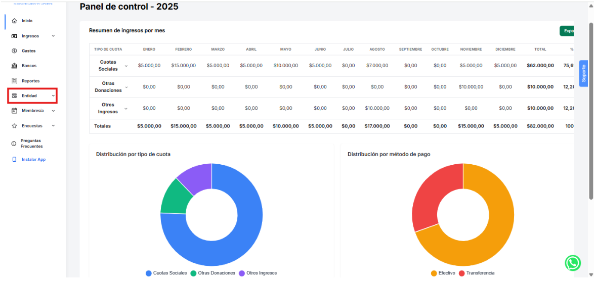
Task: Expand the Cuotas Sociales table row
Action: point(126,66)
